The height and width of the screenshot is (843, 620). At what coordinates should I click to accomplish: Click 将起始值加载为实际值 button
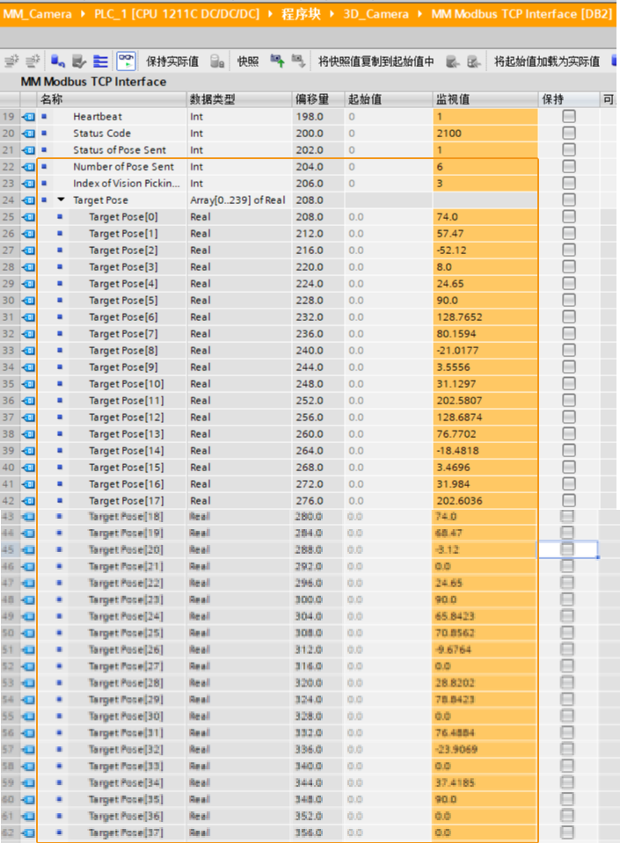[546, 62]
